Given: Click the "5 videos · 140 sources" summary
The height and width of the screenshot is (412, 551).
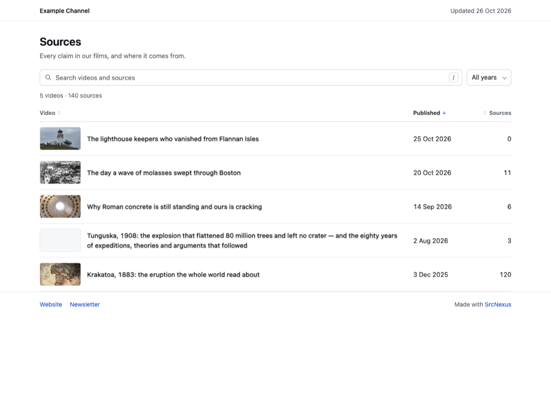Looking at the screenshot, I should [71, 95].
